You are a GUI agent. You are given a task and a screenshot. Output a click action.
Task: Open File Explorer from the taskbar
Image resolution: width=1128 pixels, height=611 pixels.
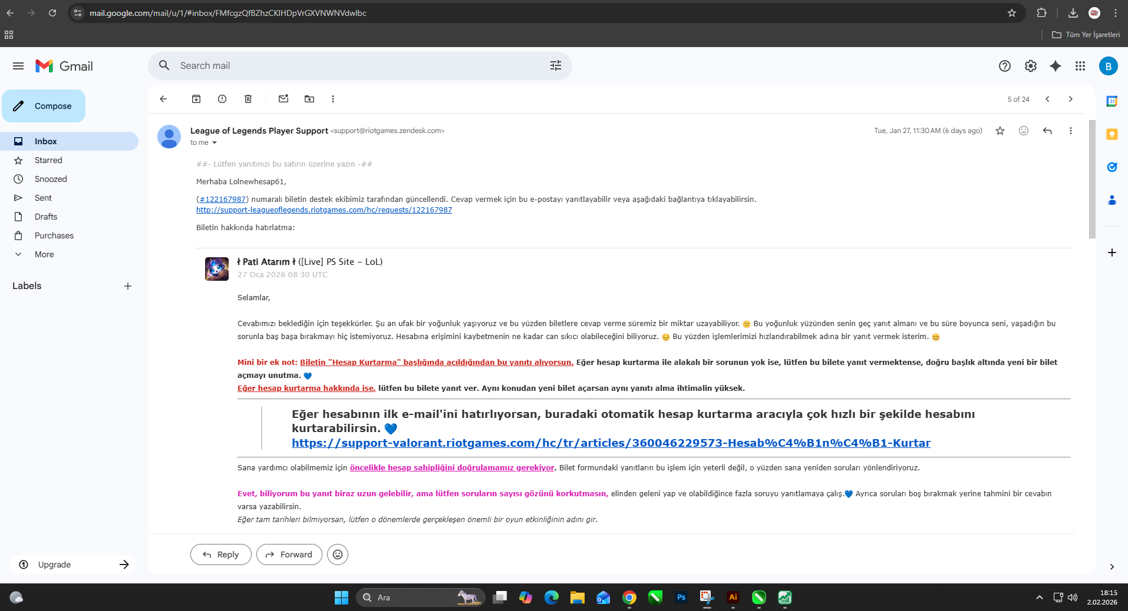(577, 597)
